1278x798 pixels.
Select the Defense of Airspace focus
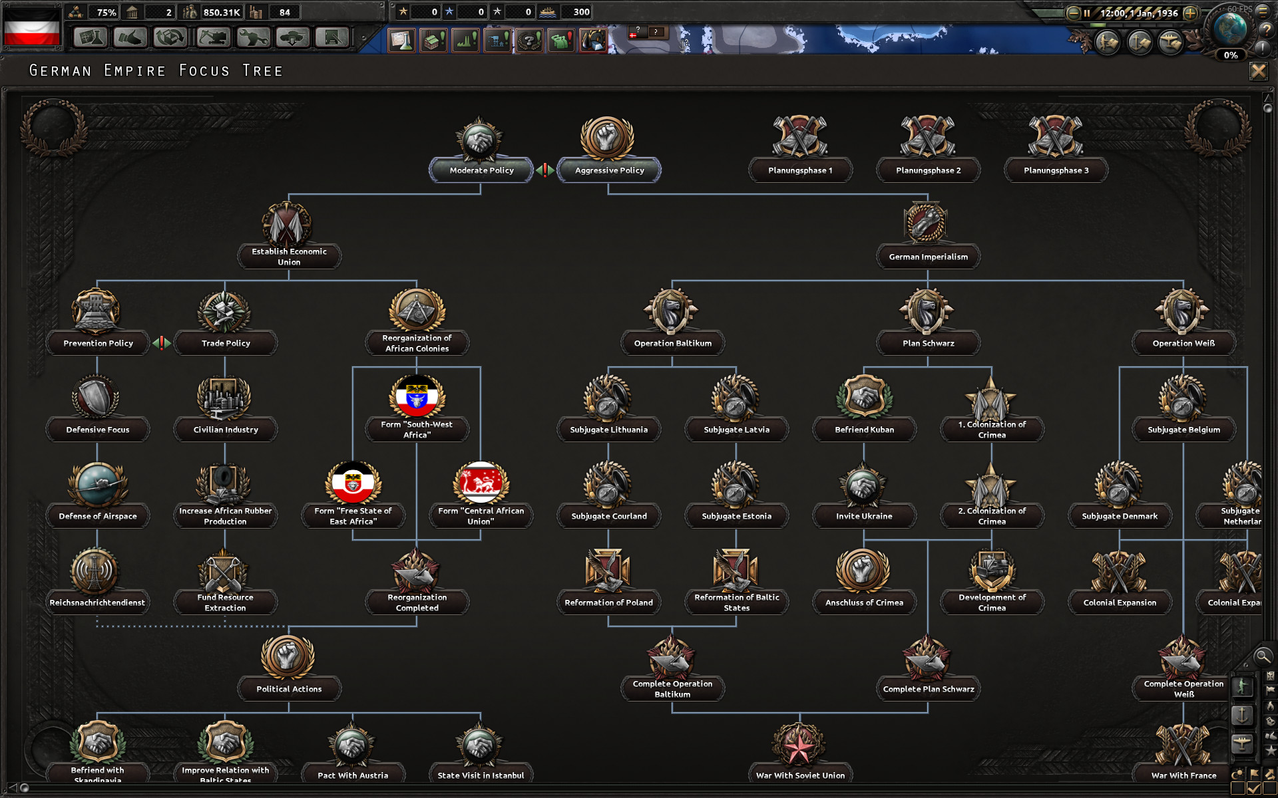click(x=98, y=516)
